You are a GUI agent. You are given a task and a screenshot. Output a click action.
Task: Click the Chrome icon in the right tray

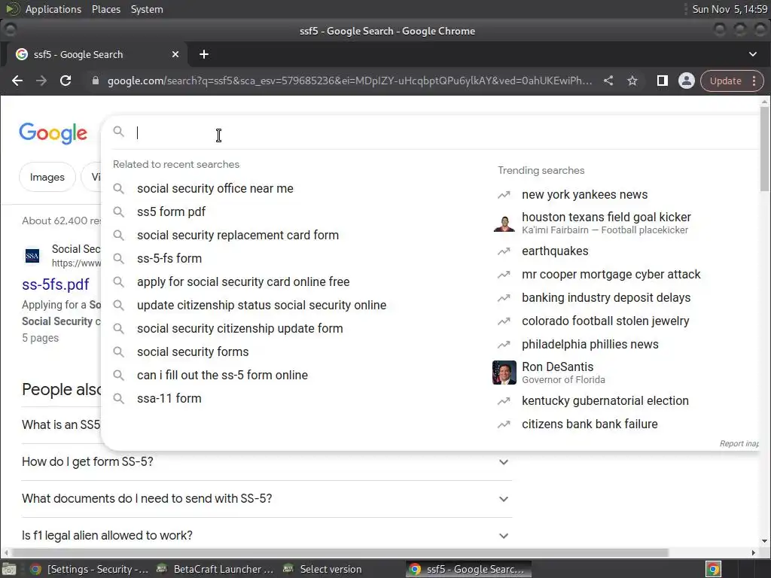coord(713,569)
